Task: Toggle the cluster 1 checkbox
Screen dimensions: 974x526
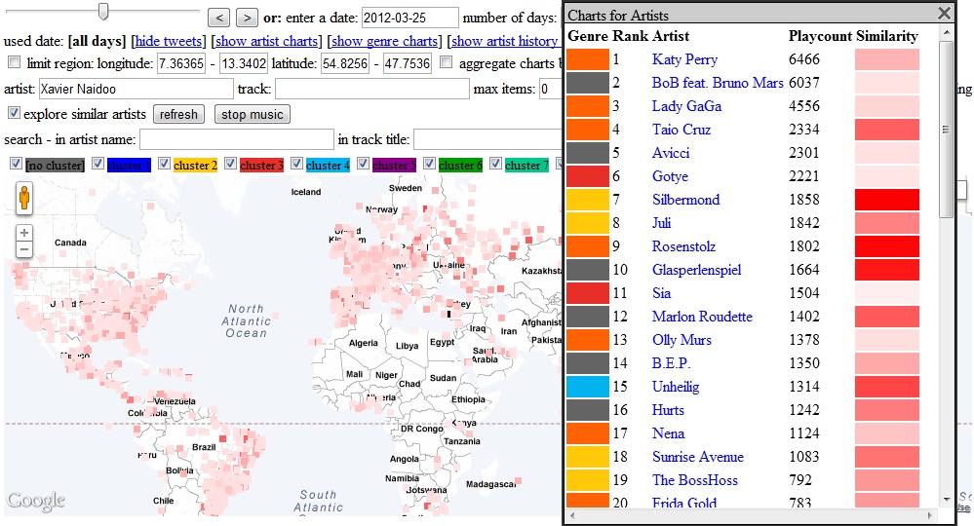Action: 97,164
